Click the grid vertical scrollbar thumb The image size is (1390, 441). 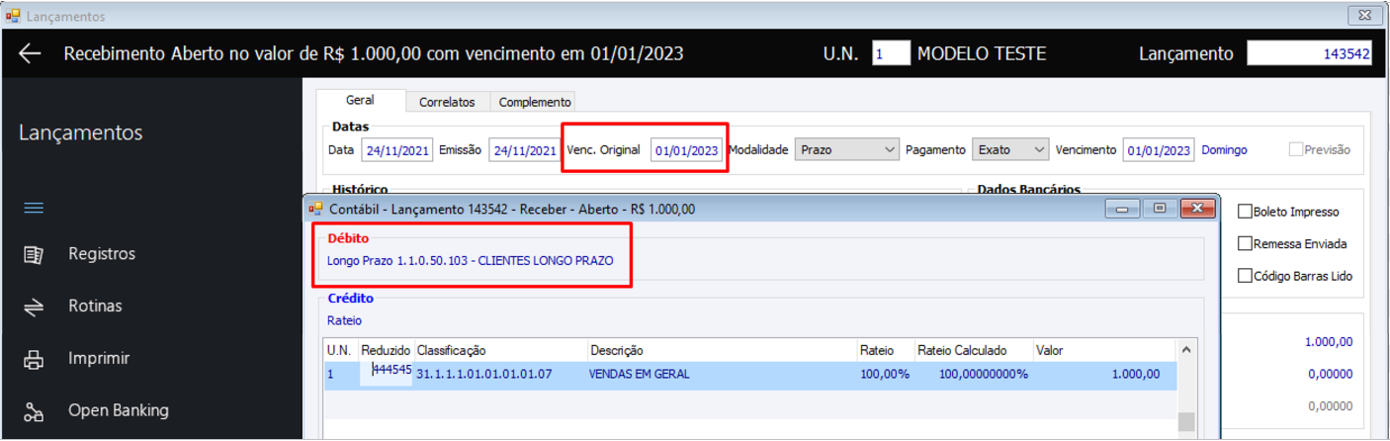click(x=1185, y=422)
